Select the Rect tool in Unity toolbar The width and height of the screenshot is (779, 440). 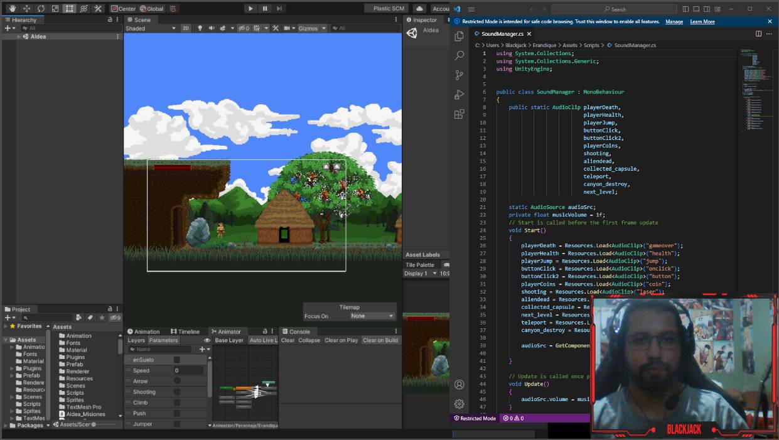pos(70,9)
